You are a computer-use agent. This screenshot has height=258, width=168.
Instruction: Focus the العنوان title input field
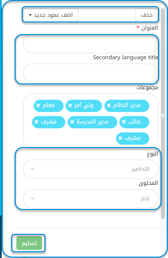point(90,44)
